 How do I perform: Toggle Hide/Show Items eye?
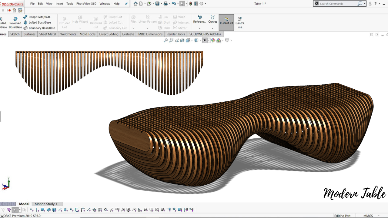[205, 40]
